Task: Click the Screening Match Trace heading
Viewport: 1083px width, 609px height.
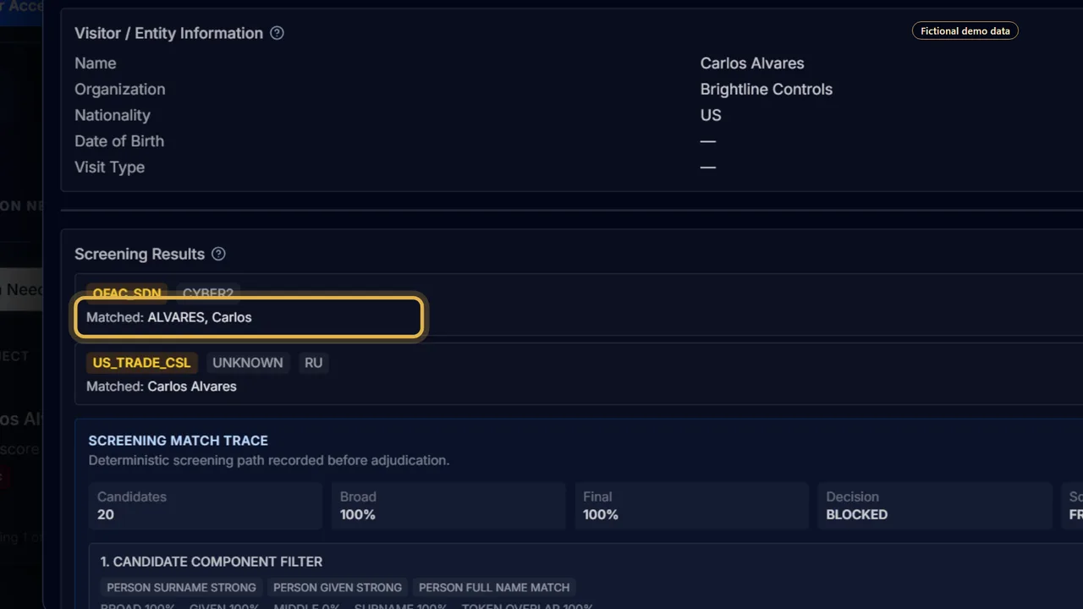Action: point(179,441)
